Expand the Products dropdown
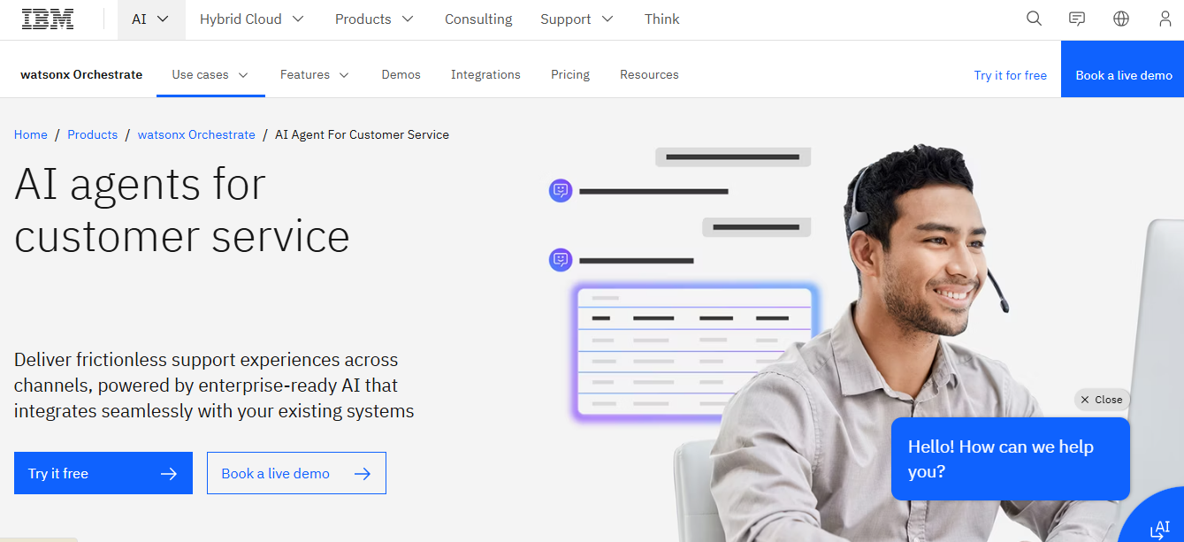The width and height of the screenshot is (1184, 542). (x=374, y=19)
